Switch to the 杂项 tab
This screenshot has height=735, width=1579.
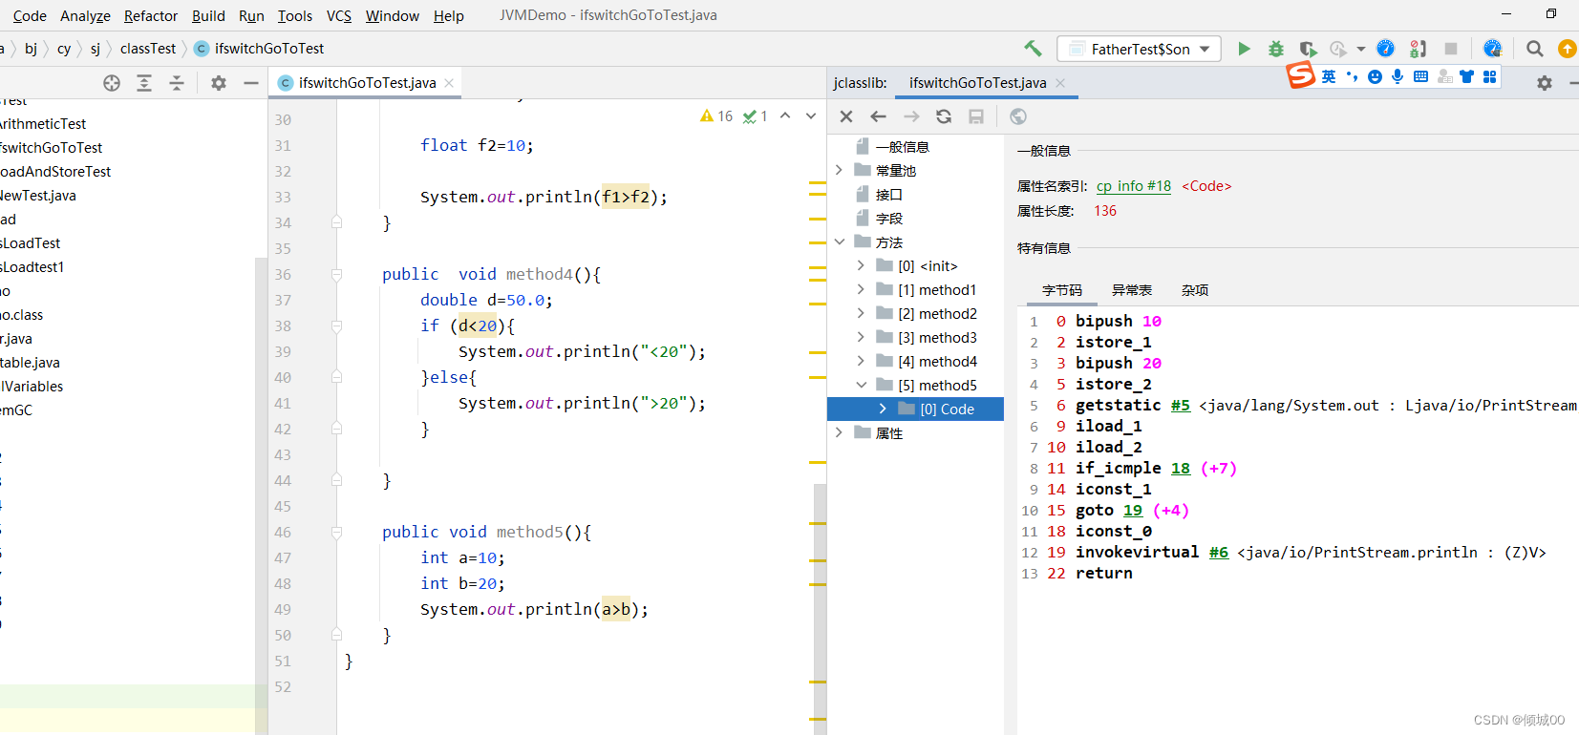coord(1195,290)
